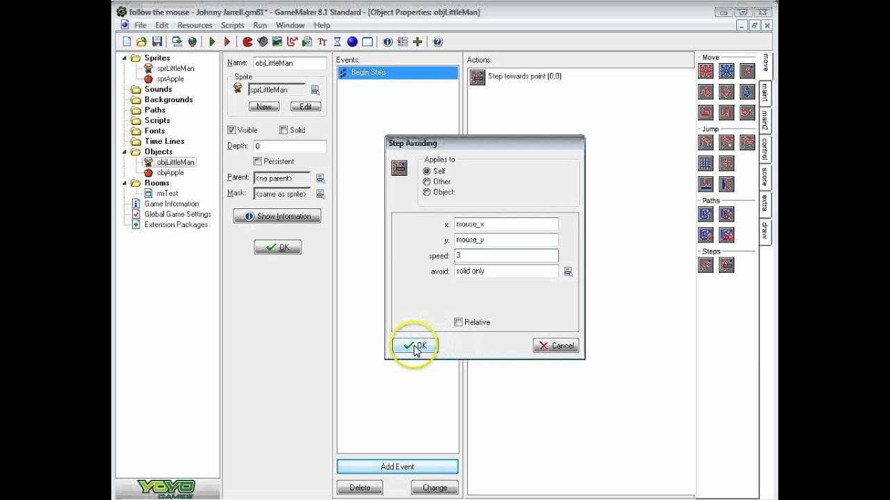
Task: Open the Resources menu
Action: [x=195, y=25]
